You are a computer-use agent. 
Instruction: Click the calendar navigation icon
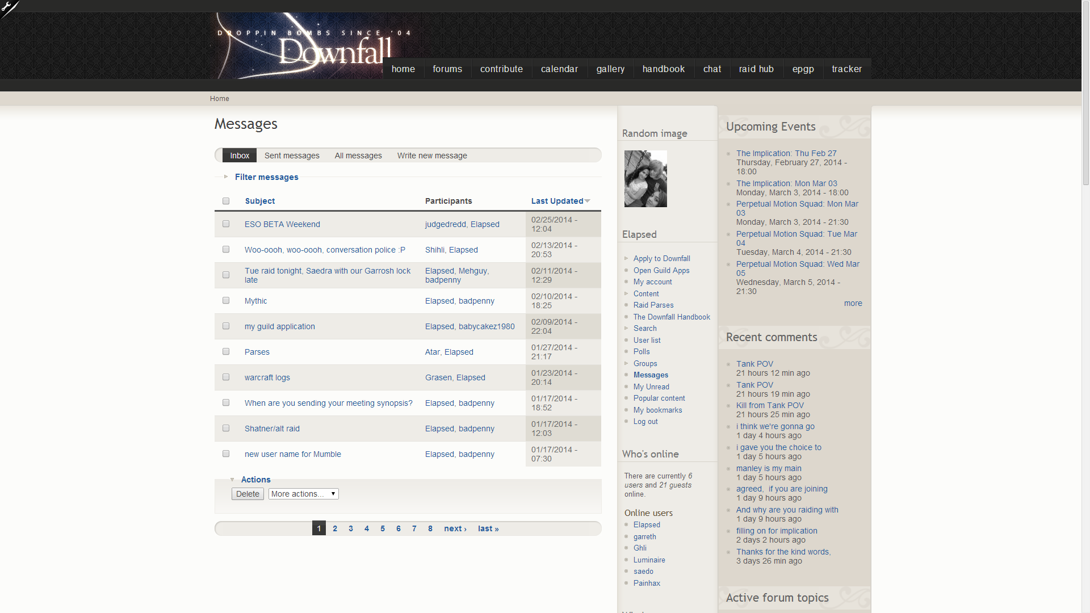point(559,69)
